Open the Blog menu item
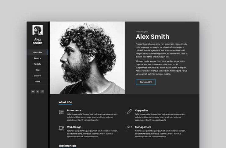Screen dimensions: 226x148 pos(38,70)
